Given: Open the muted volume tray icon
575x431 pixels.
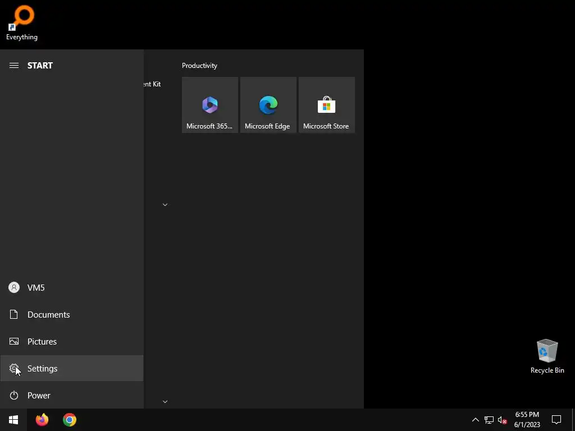Looking at the screenshot, I should (503, 420).
